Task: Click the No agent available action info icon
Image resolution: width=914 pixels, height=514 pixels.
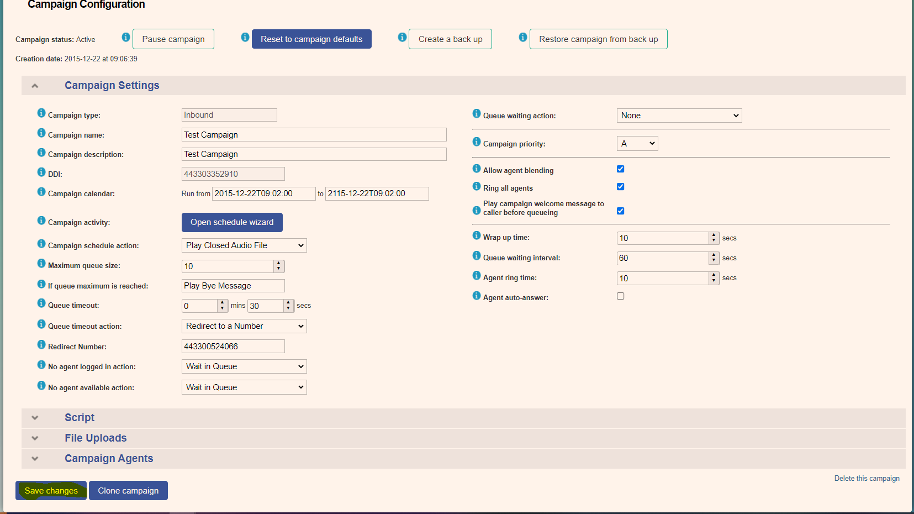Action: click(41, 385)
